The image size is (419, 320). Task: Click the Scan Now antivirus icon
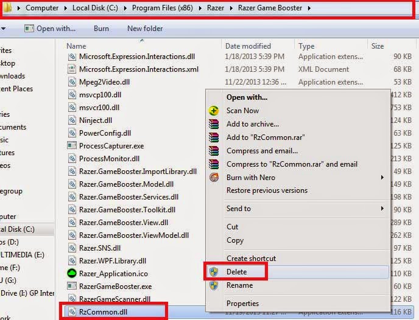click(x=214, y=111)
